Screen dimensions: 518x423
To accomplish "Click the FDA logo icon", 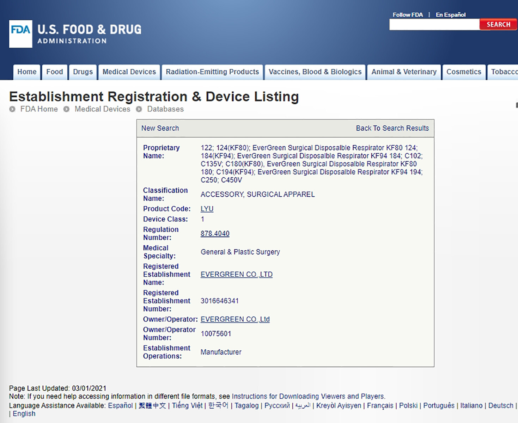I will 20,34.
